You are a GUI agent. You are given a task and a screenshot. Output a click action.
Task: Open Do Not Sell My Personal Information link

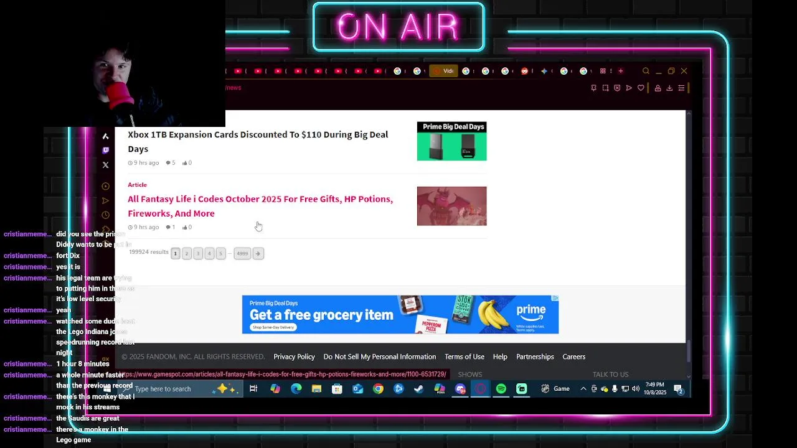380,357
